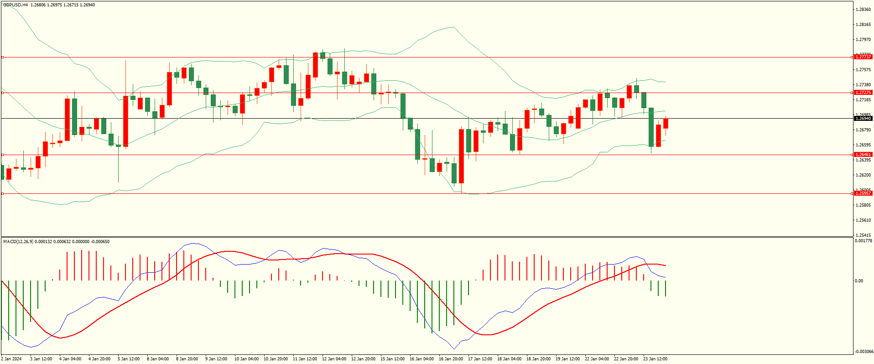Click the -0.003066 MACD scale value
Image resolution: width=874 pixels, height=364 pixels.
864,351
